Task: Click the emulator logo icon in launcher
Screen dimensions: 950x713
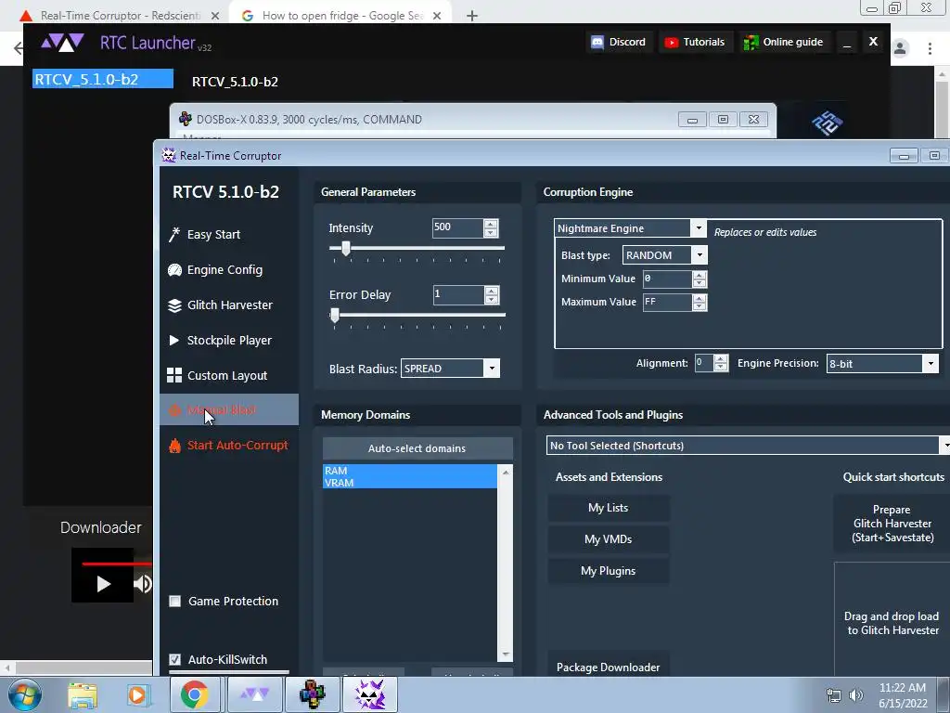Action: pos(827,123)
